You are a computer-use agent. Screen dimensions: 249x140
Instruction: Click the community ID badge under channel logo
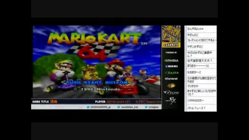pos(171,45)
